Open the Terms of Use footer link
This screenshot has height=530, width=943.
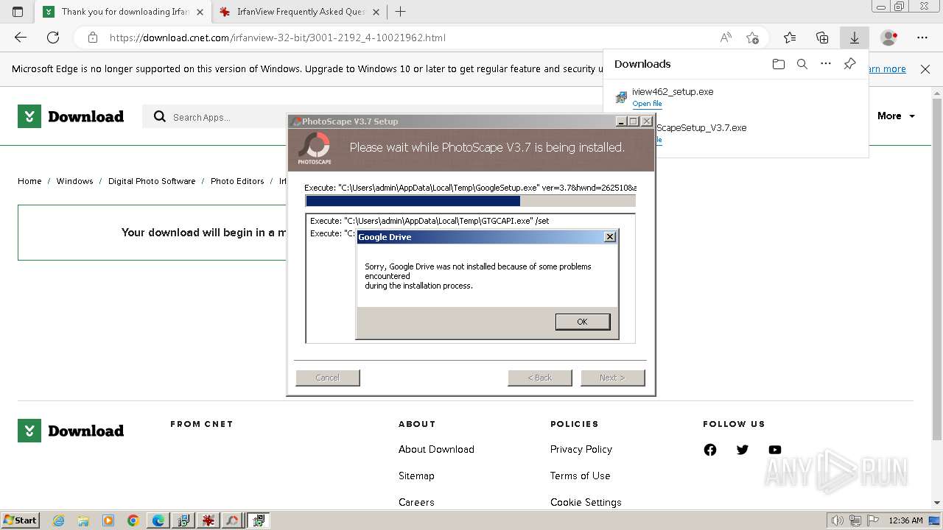(580, 476)
